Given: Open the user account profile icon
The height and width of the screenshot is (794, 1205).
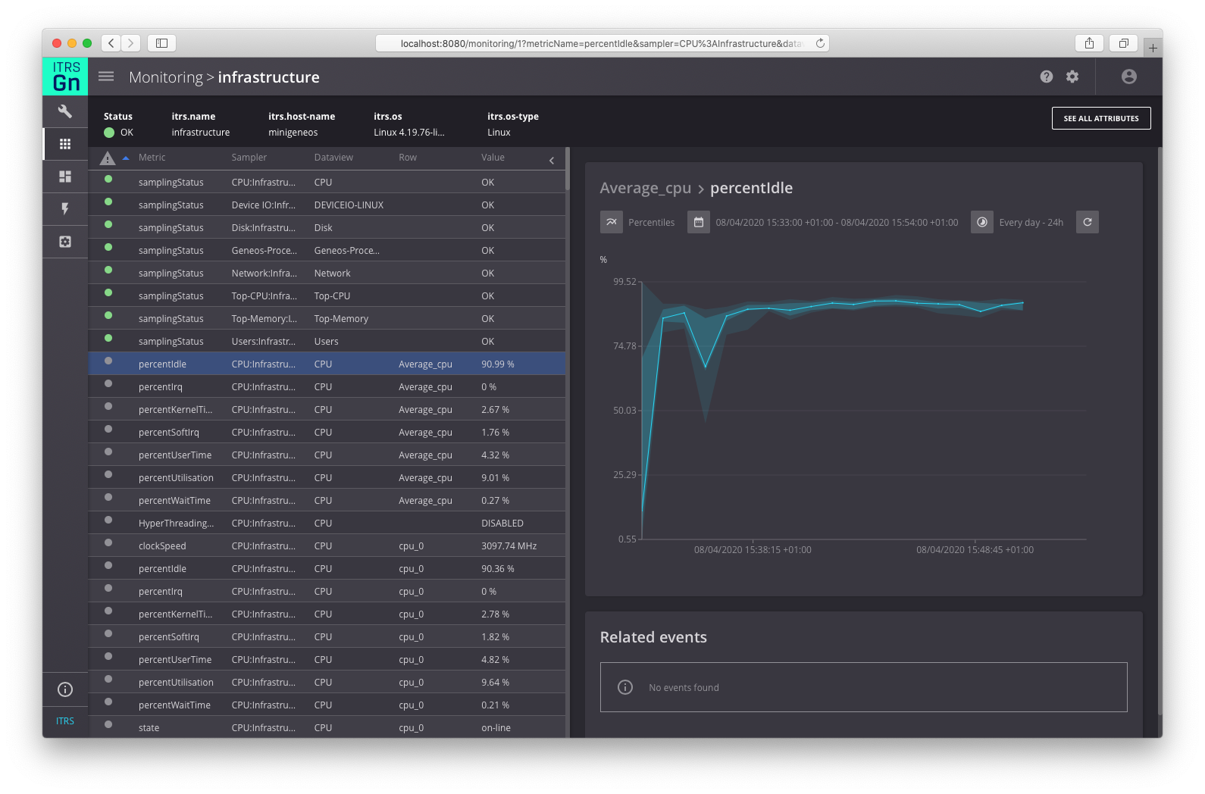Looking at the screenshot, I should (x=1129, y=77).
